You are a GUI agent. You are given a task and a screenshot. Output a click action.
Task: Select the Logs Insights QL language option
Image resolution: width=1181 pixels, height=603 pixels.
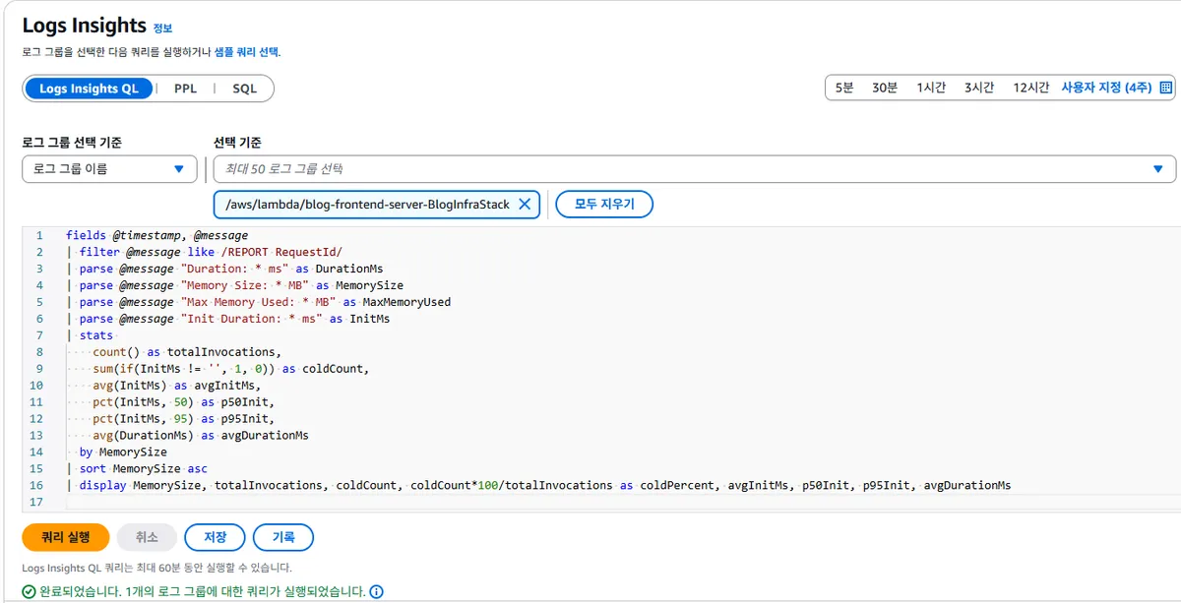[x=89, y=89]
